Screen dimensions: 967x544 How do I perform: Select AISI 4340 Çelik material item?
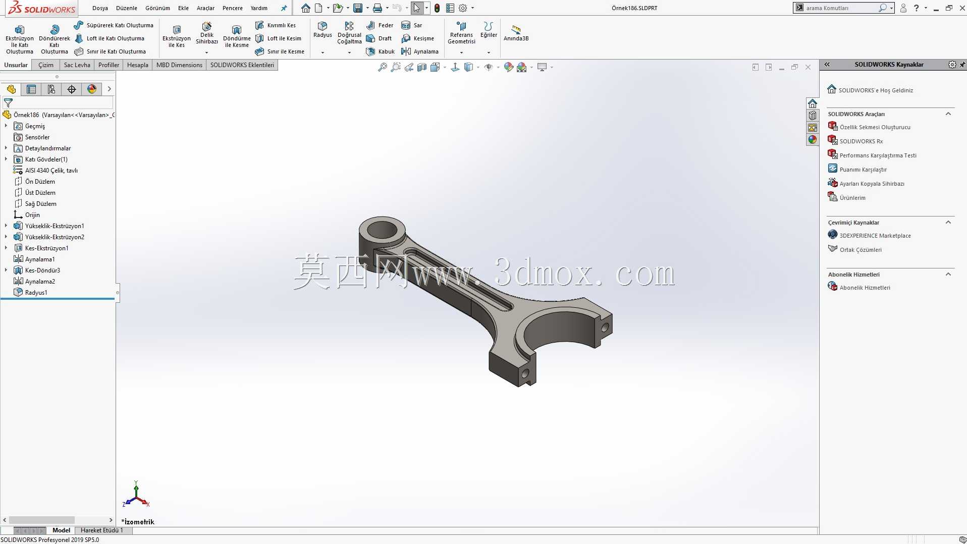51,170
